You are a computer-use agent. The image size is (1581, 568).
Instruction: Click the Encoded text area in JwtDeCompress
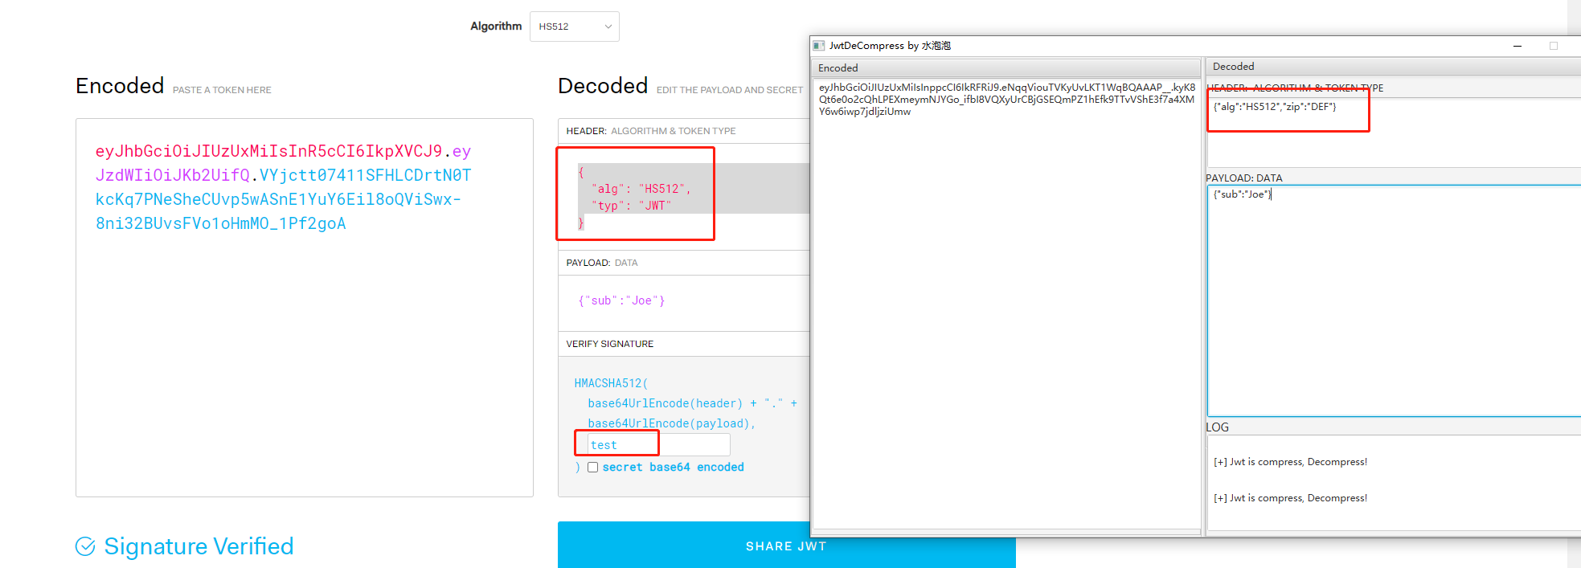pos(1006,304)
